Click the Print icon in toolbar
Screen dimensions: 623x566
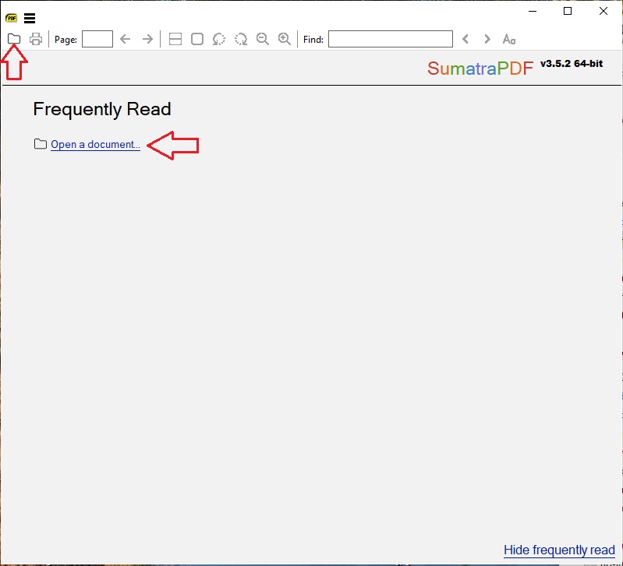coord(36,39)
